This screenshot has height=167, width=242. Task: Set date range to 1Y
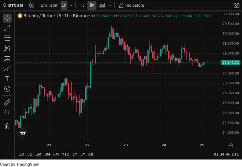coord(75,154)
